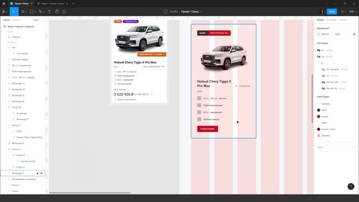Click price 3 620 900 ₽ on left card
Screen dimensions: 359x202
123,94
